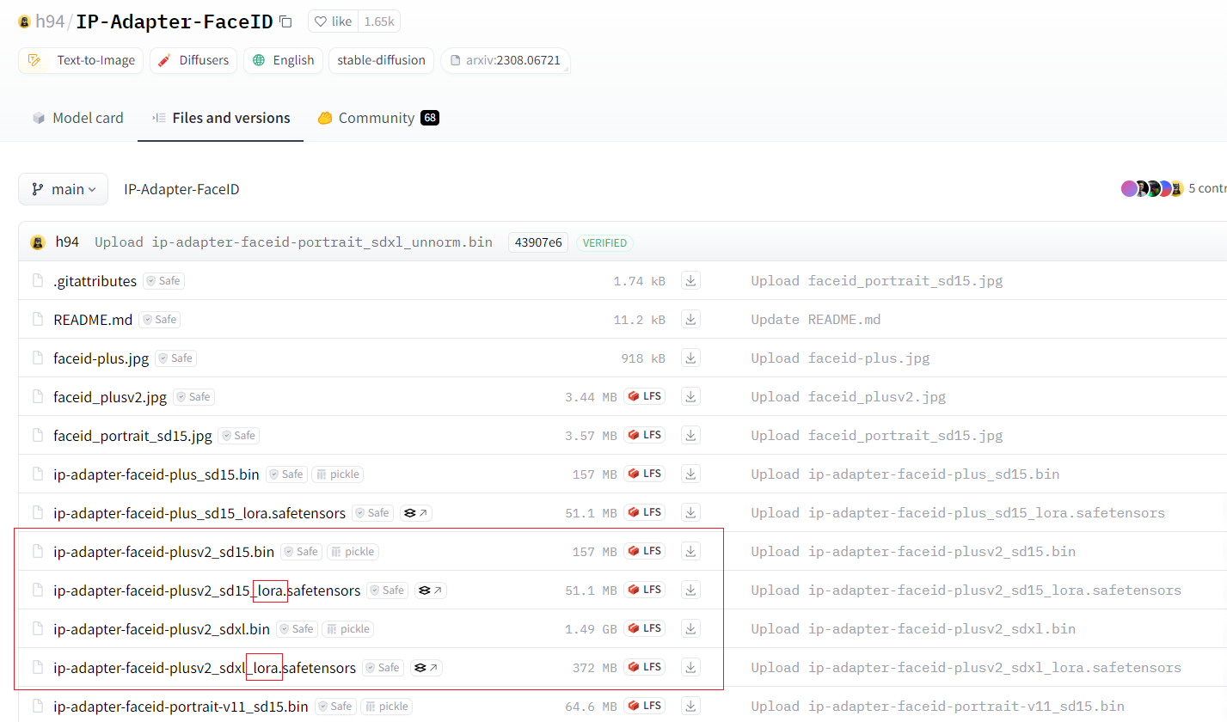This screenshot has height=722, width=1227.
Task: Open ip-adapter-faceid-plusv2_sdxl.bin file link
Action: coord(162,629)
